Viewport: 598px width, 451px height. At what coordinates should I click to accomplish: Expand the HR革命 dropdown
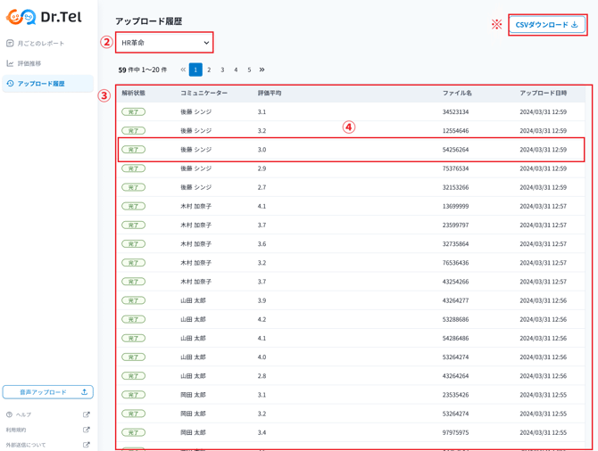(x=164, y=43)
